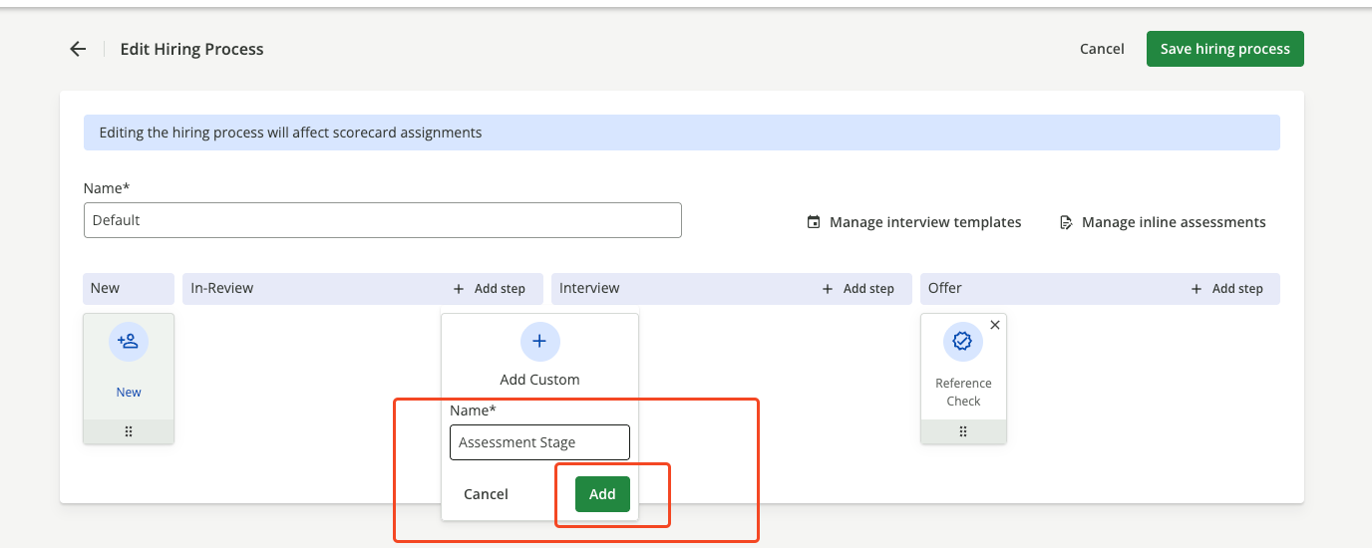Click the document icon beside Manage inline assessments
Viewport: 1372px width, 548px height.
1066,222
